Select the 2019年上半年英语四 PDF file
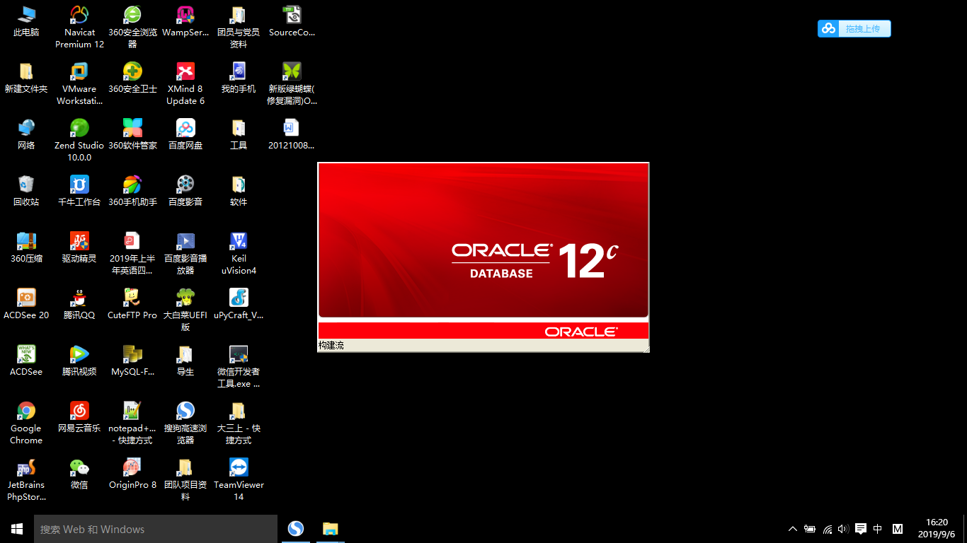 click(132, 253)
